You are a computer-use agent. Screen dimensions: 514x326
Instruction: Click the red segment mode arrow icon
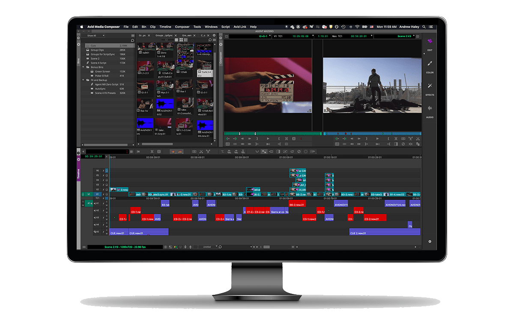click(x=174, y=151)
